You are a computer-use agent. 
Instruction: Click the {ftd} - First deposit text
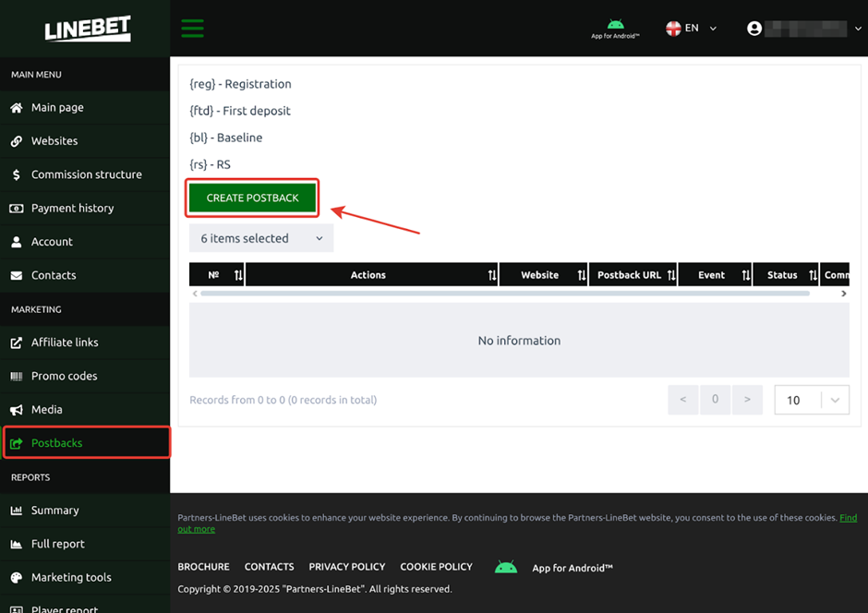point(240,111)
